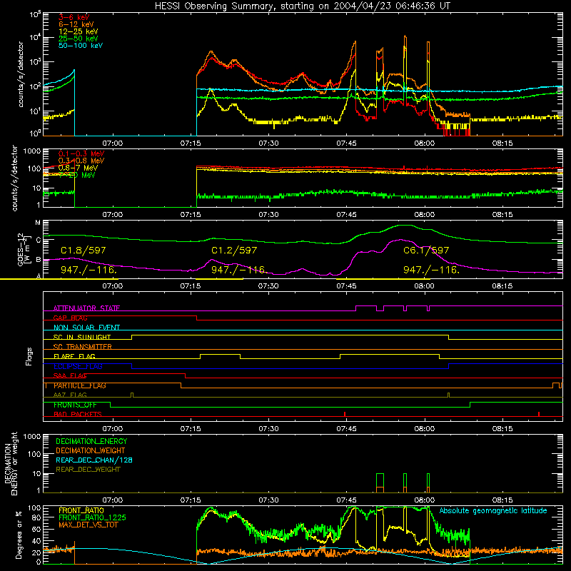Click the M level tick on GOES axis
Screen dimensions: 571x571
point(38,223)
